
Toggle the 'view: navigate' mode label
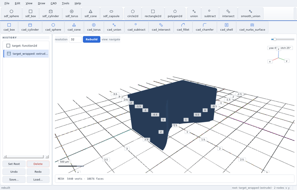pos(111,40)
